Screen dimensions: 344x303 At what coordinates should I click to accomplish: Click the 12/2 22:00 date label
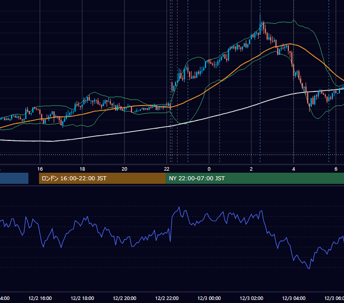click(167, 298)
